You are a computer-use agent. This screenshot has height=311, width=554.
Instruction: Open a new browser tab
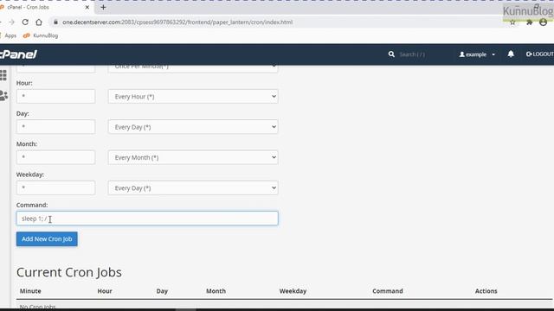tap(103, 7)
